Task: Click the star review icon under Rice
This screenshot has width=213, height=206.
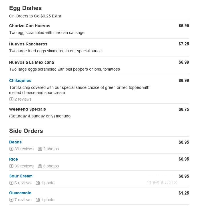Action: (11, 166)
